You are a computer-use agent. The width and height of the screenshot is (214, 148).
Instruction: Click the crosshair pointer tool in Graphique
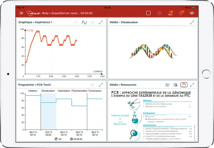tap(93, 22)
